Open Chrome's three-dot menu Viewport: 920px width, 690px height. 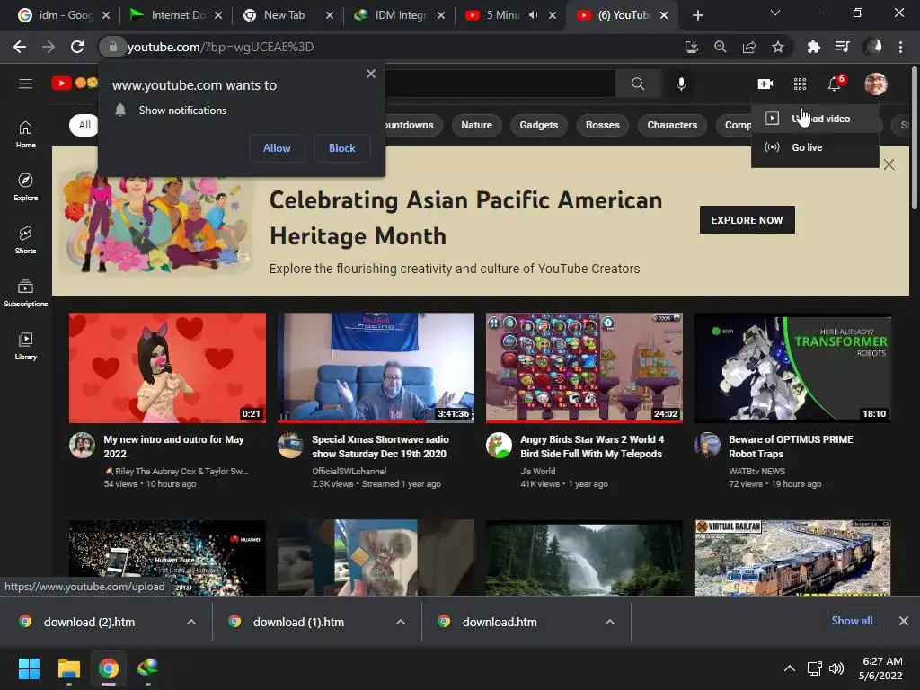(900, 47)
